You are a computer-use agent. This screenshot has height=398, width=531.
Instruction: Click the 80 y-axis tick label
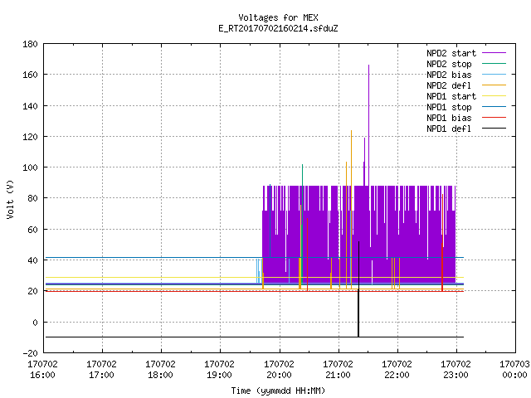[32, 198]
